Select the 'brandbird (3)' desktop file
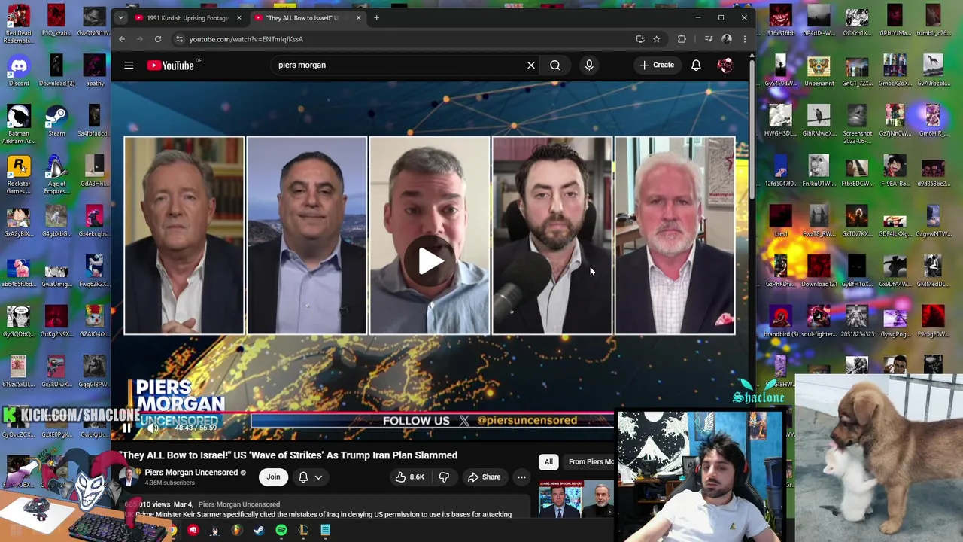The image size is (963, 542). [780, 322]
